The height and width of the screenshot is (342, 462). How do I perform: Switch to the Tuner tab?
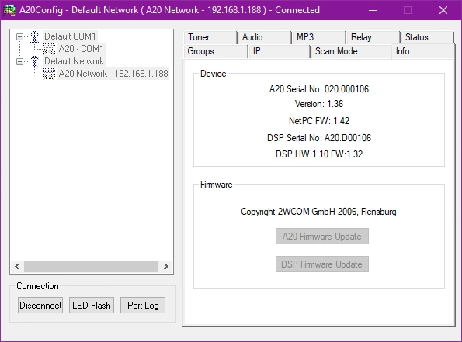pos(210,37)
